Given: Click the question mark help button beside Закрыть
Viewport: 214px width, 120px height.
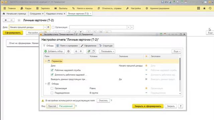Looking at the screenshot, I should point(181,106).
